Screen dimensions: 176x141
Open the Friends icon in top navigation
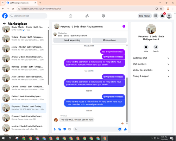(x=87, y=16)
